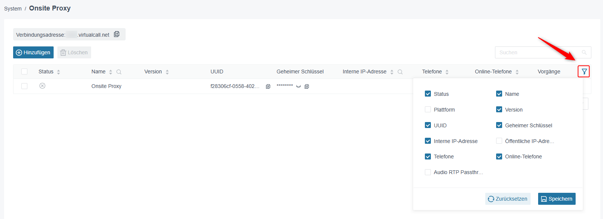The height and width of the screenshot is (219, 603).
Task: Toggle the select-all checkbox in table header
Action: coord(24,72)
